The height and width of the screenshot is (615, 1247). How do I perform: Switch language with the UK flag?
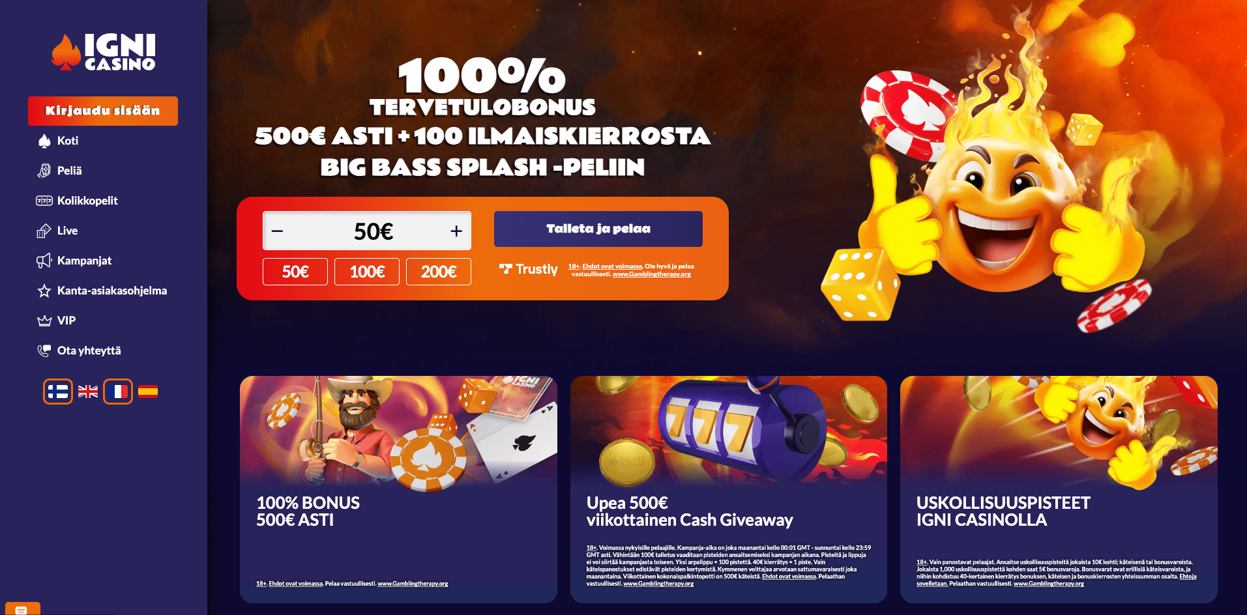[88, 392]
